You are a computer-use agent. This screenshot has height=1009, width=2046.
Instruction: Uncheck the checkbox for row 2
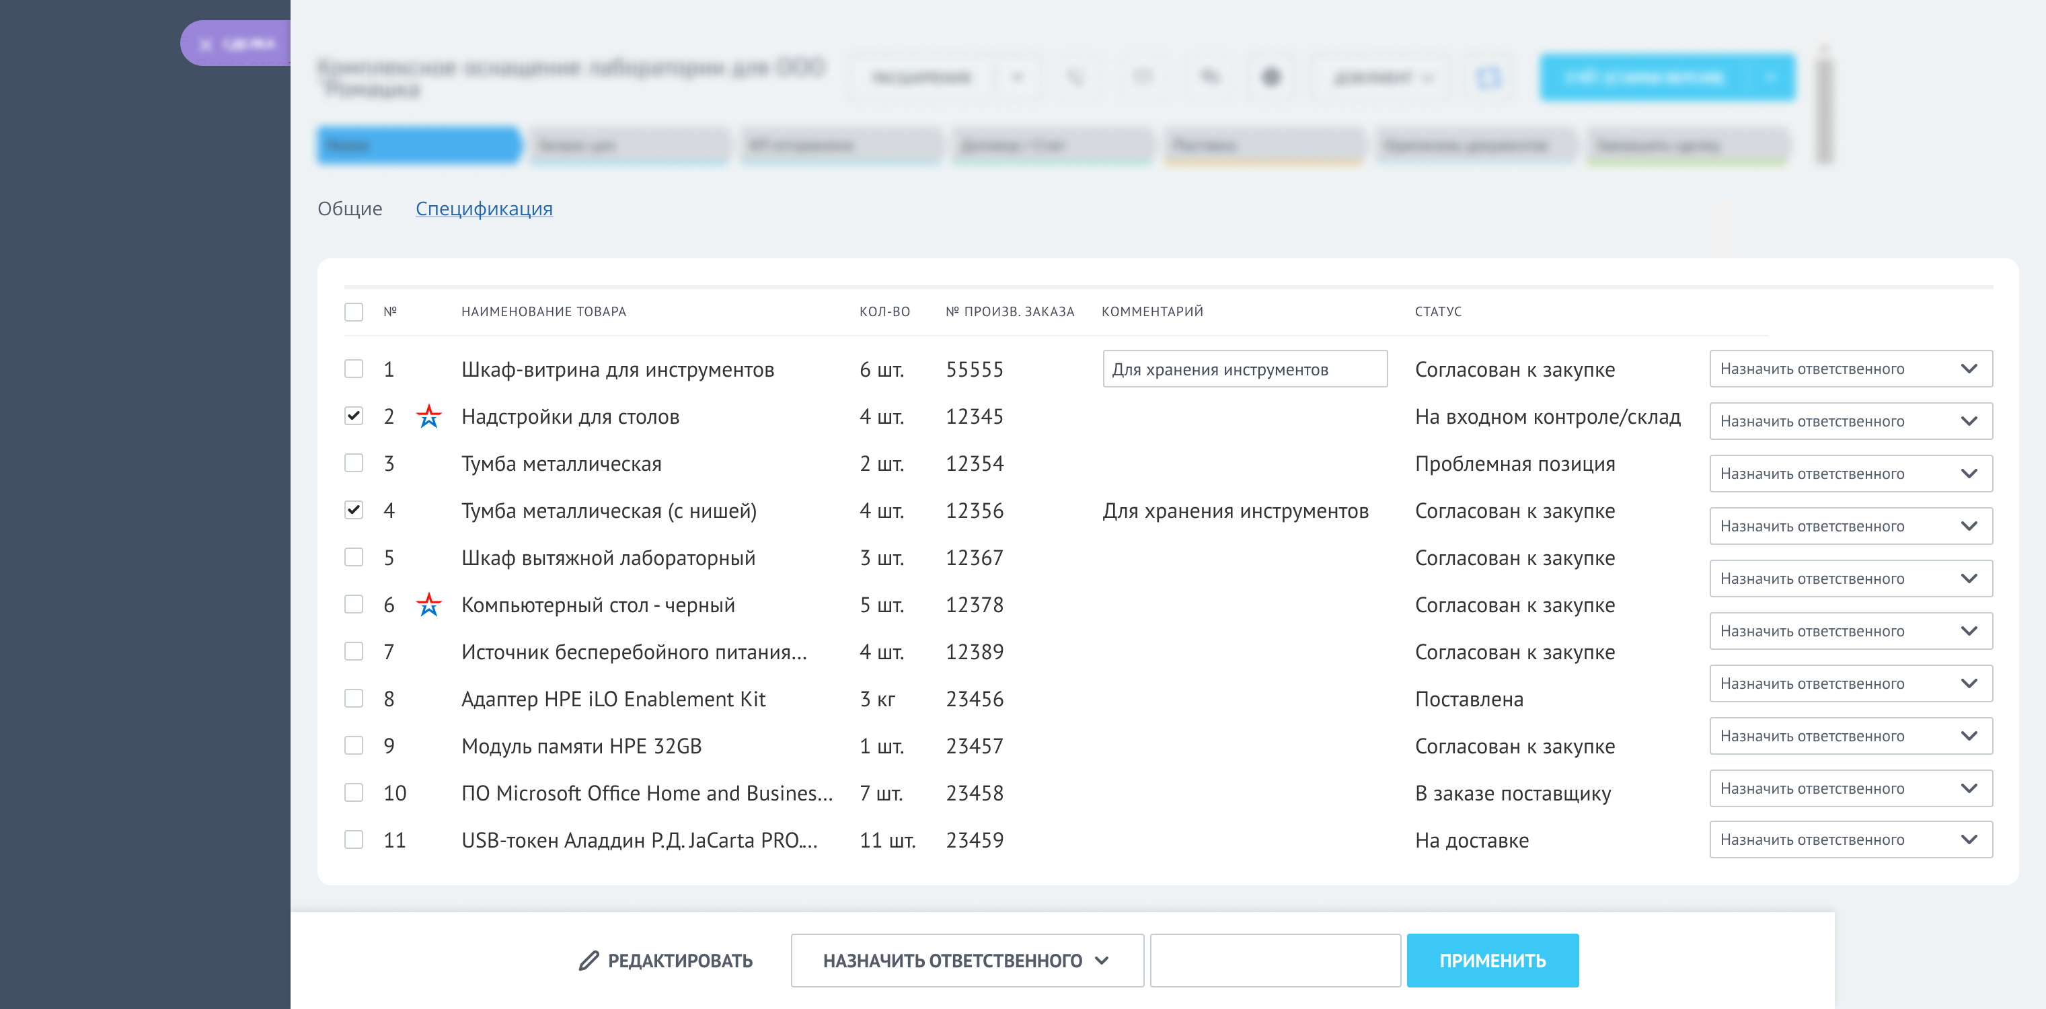[354, 416]
